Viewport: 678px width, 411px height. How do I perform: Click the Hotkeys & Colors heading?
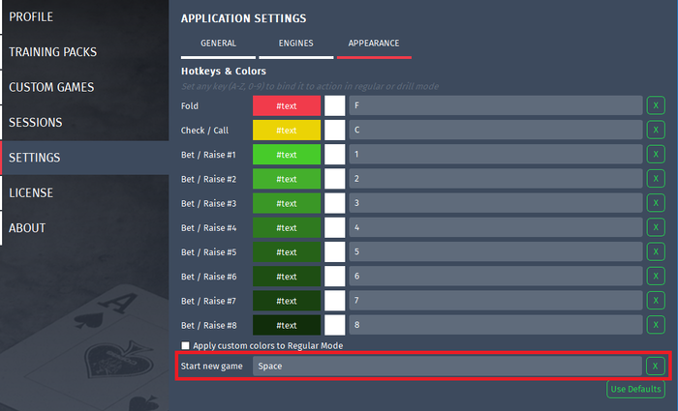pos(224,72)
